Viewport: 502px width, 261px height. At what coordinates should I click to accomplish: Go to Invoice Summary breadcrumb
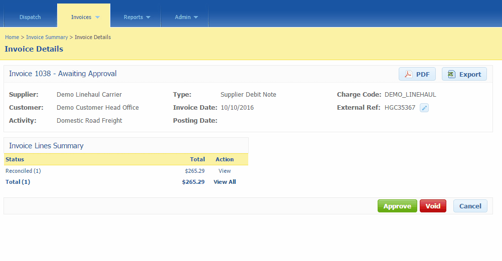pos(47,37)
